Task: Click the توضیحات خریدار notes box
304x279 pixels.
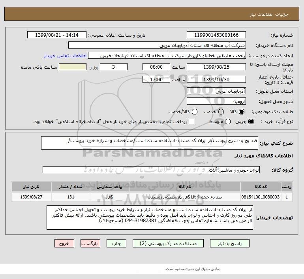Action: pos(150,217)
